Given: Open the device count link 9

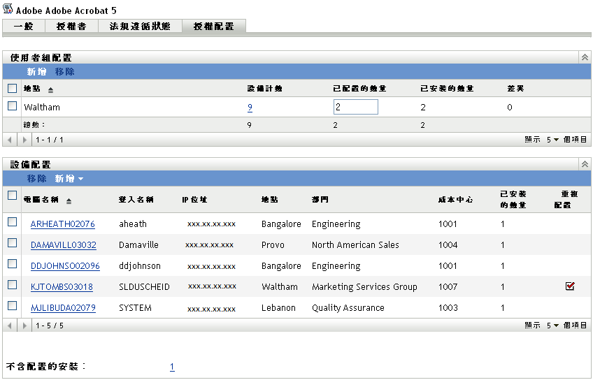Looking at the screenshot, I should coord(250,108).
